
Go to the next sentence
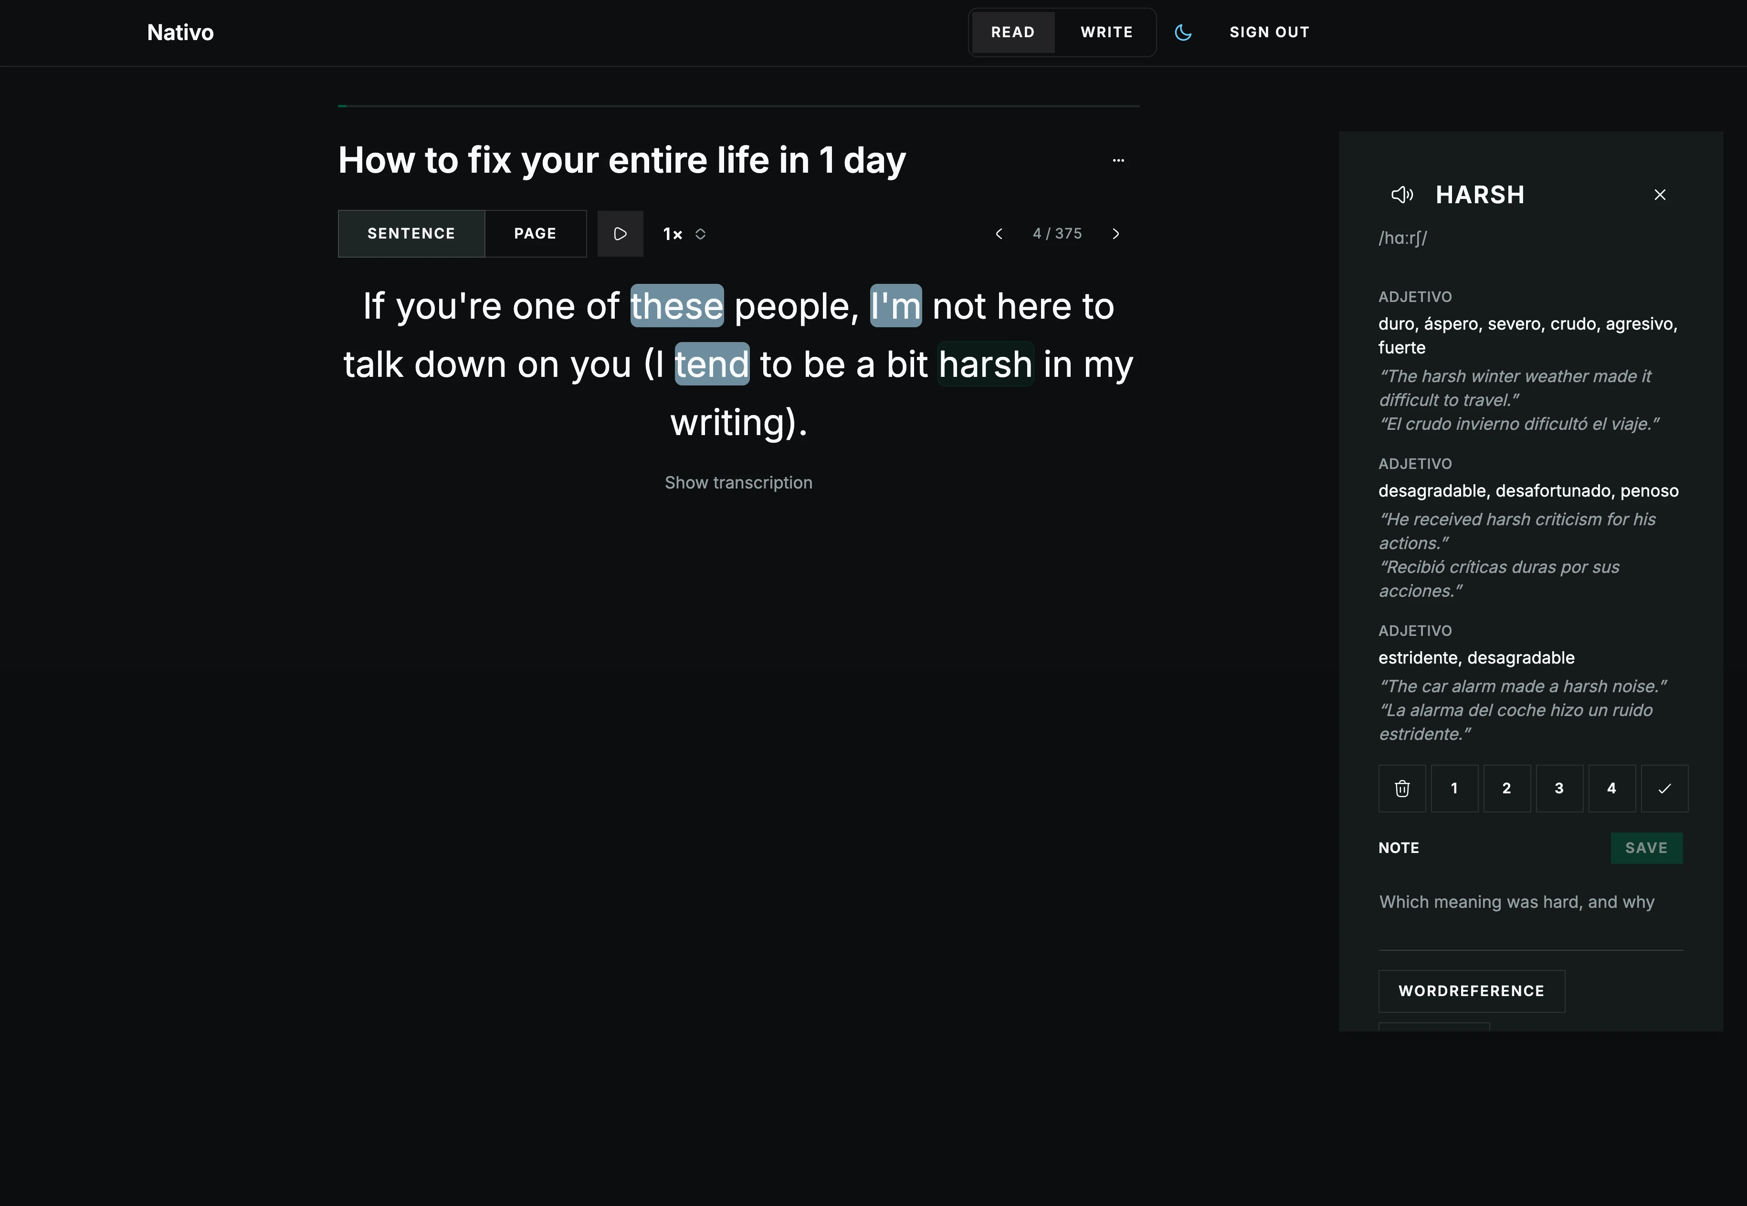[x=1116, y=233]
